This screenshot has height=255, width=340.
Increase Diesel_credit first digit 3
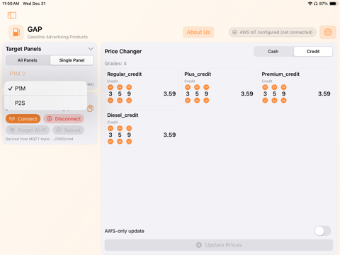pyautogui.click(x=110, y=128)
